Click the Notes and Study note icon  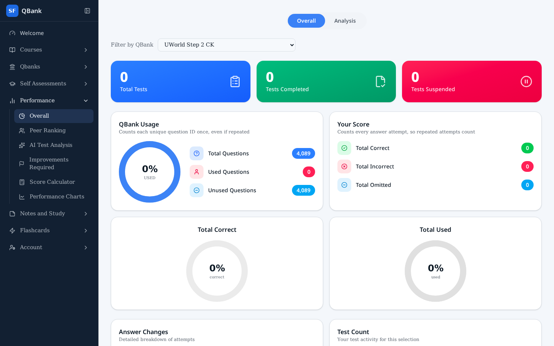point(12,214)
